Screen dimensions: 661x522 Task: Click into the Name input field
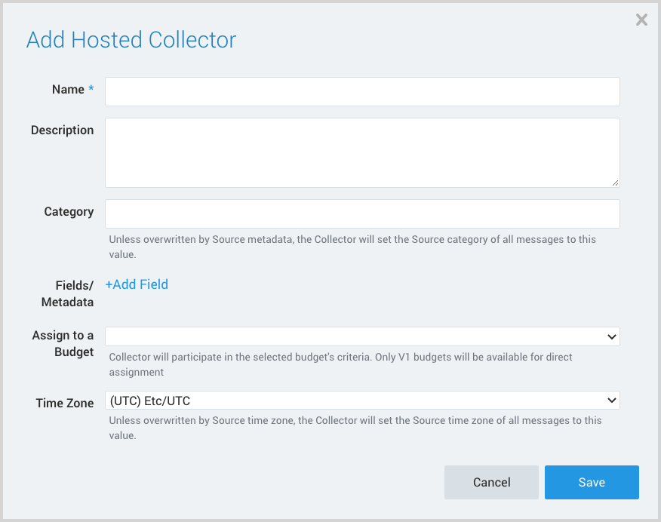361,91
